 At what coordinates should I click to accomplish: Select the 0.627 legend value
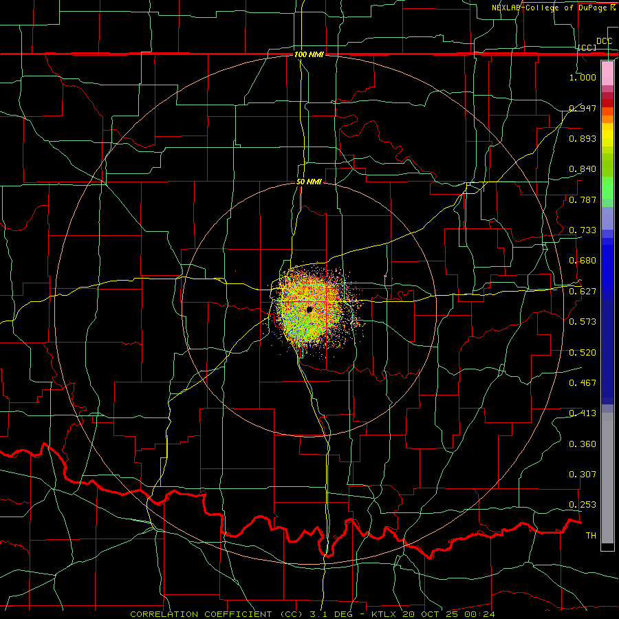[583, 292]
